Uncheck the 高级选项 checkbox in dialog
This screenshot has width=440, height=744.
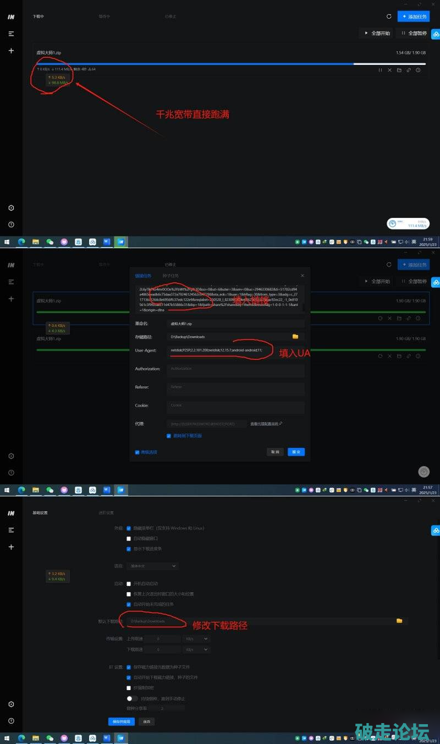point(137,452)
